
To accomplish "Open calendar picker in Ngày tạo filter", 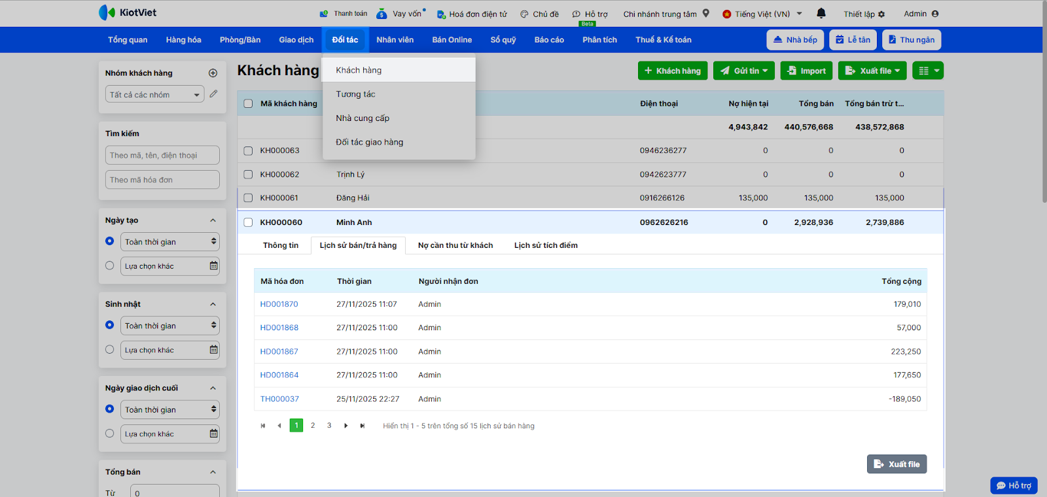I will click(213, 266).
